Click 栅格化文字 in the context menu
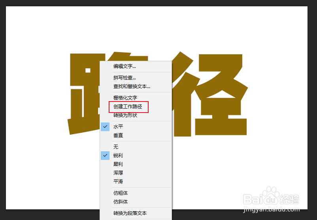This screenshot has height=220, width=317. 136,98
